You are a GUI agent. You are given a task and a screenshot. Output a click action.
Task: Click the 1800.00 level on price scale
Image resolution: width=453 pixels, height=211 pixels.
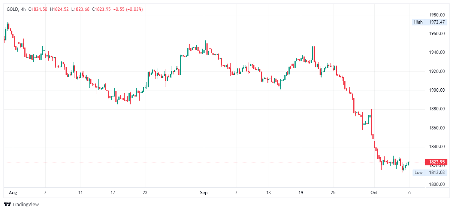click(x=437, y=184)
